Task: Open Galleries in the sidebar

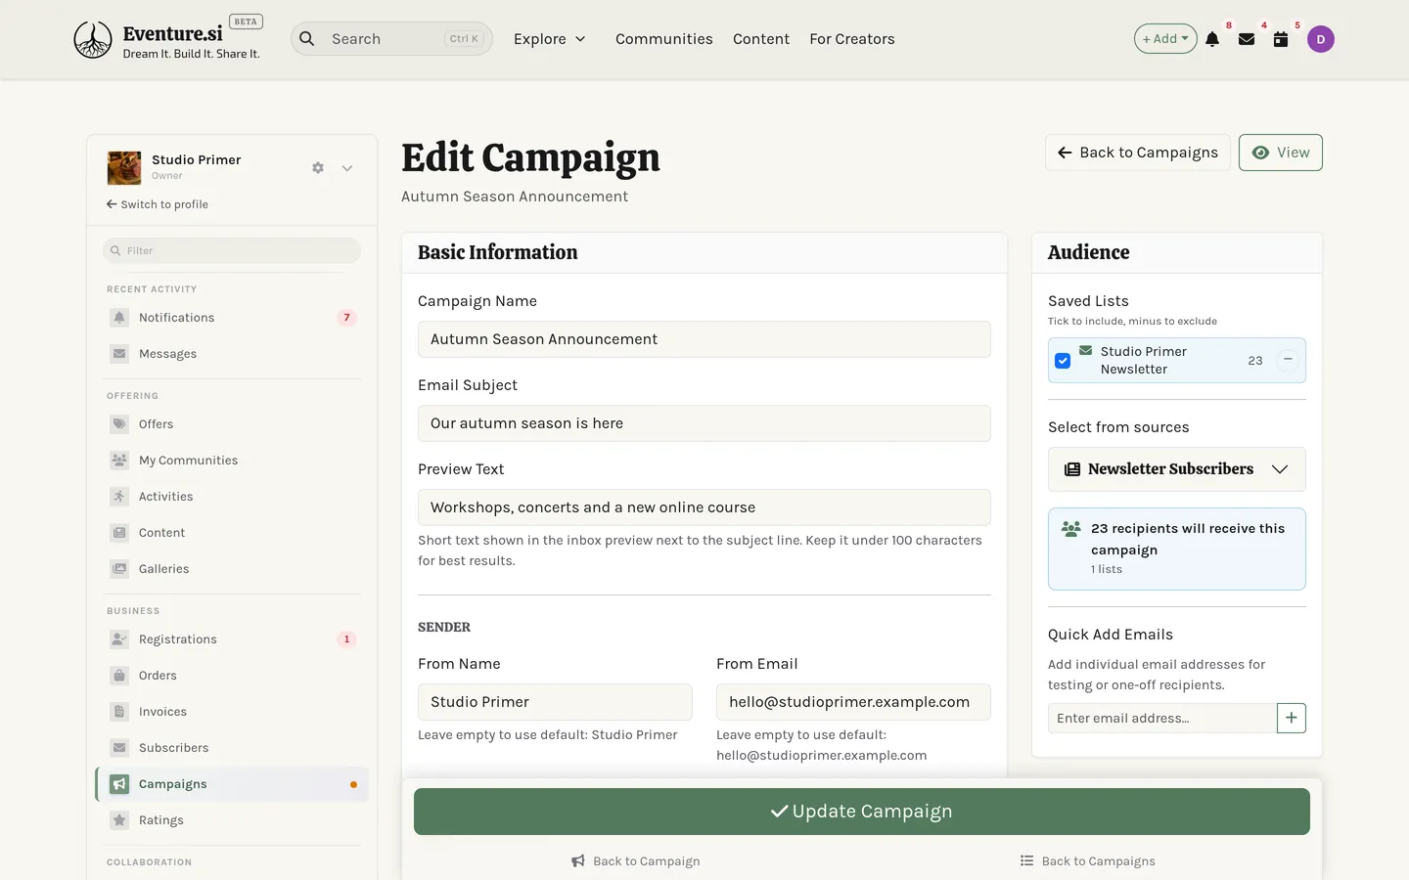Action: tap(232, 569)
